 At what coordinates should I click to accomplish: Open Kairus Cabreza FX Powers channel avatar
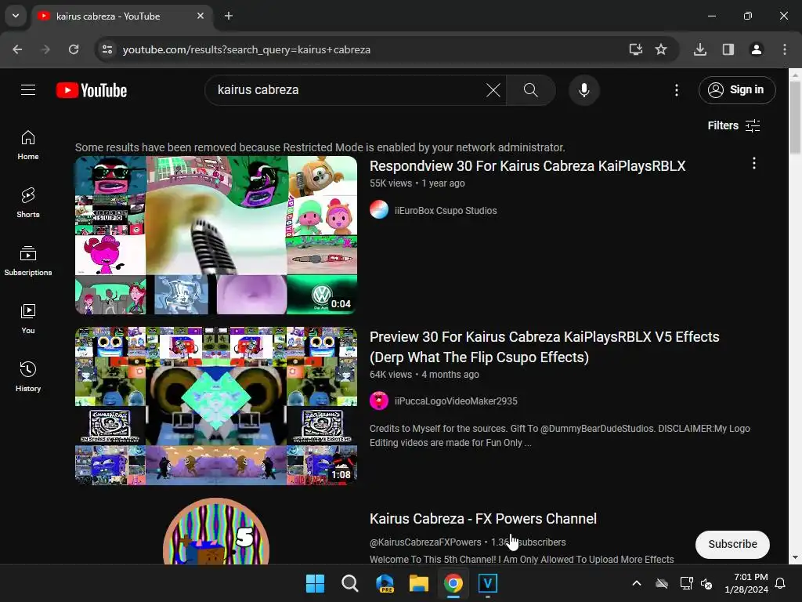click(x=216, y=531)
